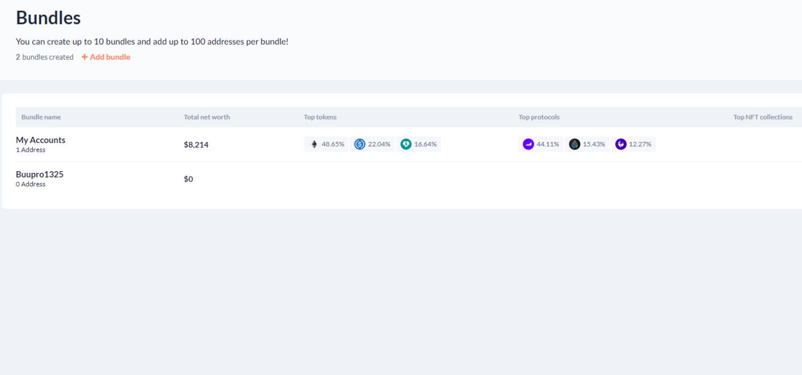The image size is (802, 375).
Task: Open the Buupro1325 bundle
Action: pos(40,174)
